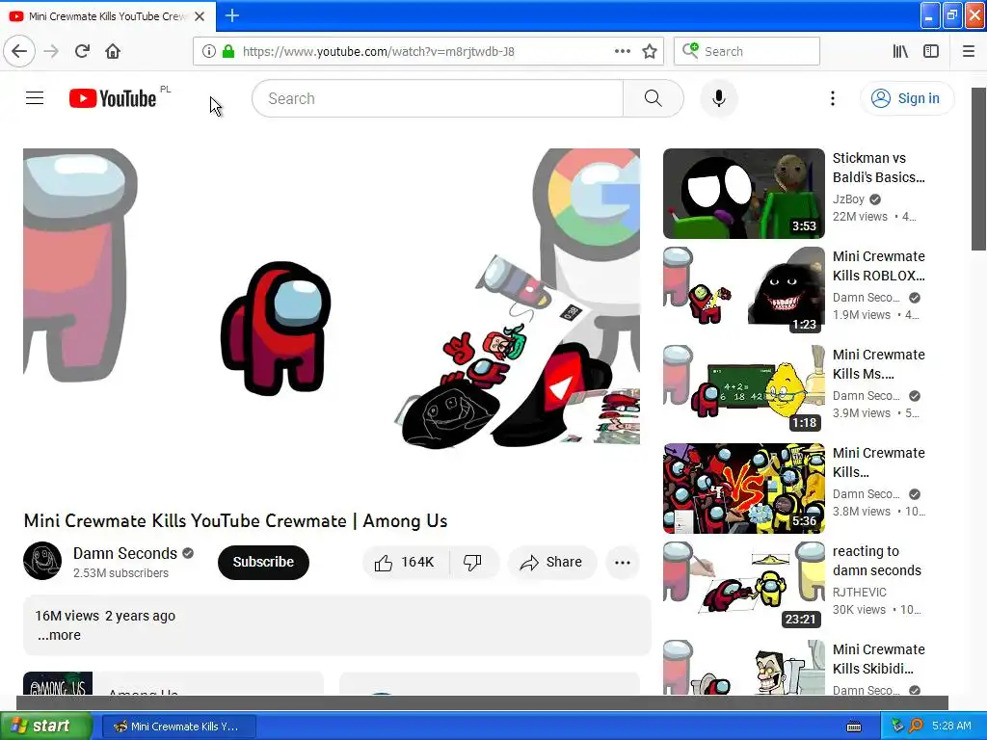The height and width of the screenshot is (740, 987).
Task: Go to YouTube home via logo
Action: click(x=113, y=98)
